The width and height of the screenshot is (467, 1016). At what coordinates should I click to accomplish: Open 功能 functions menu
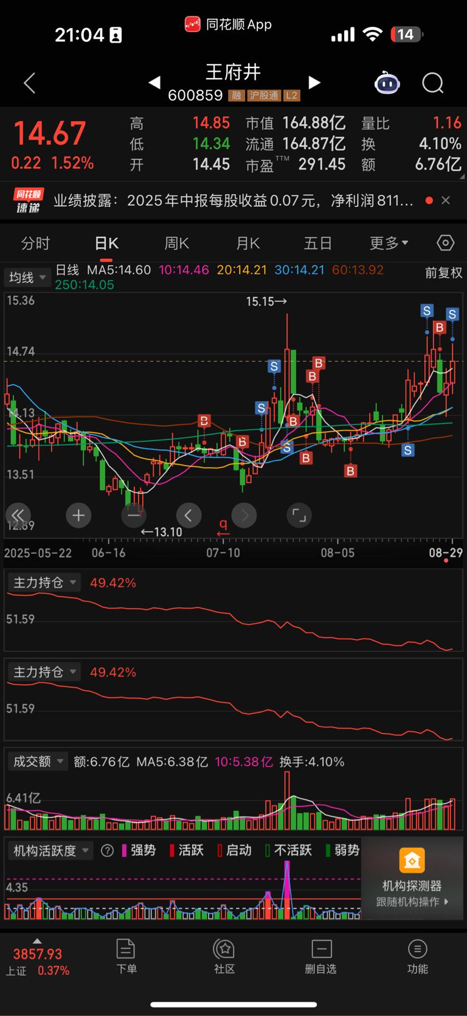(x=418, y=956)
